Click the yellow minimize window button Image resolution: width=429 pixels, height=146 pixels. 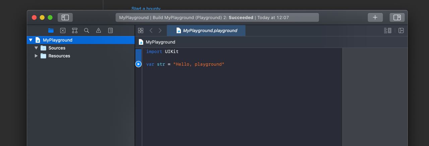(42, 17)
